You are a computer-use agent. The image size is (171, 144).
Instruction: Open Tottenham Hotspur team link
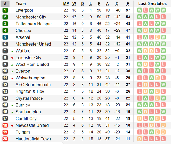click(34, 24)
